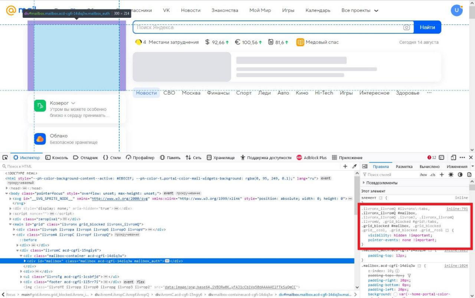Toggle the .cls classes panel

pyautogui.click(x=433, y=175)
